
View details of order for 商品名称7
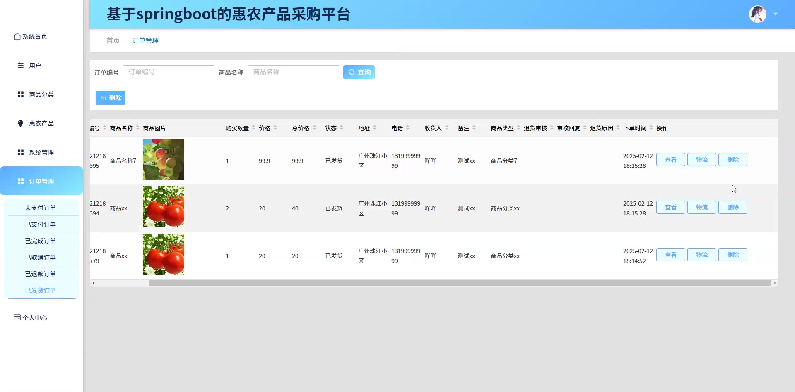click(670, 160)
